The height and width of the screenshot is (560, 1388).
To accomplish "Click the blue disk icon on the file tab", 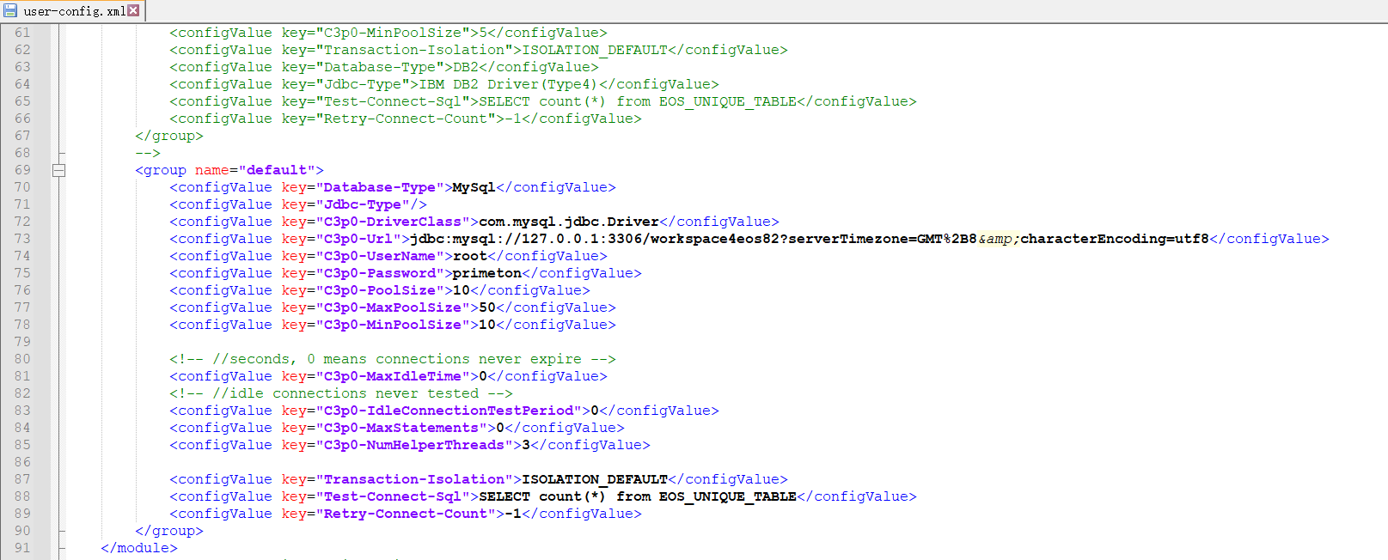I will point(10,11).
